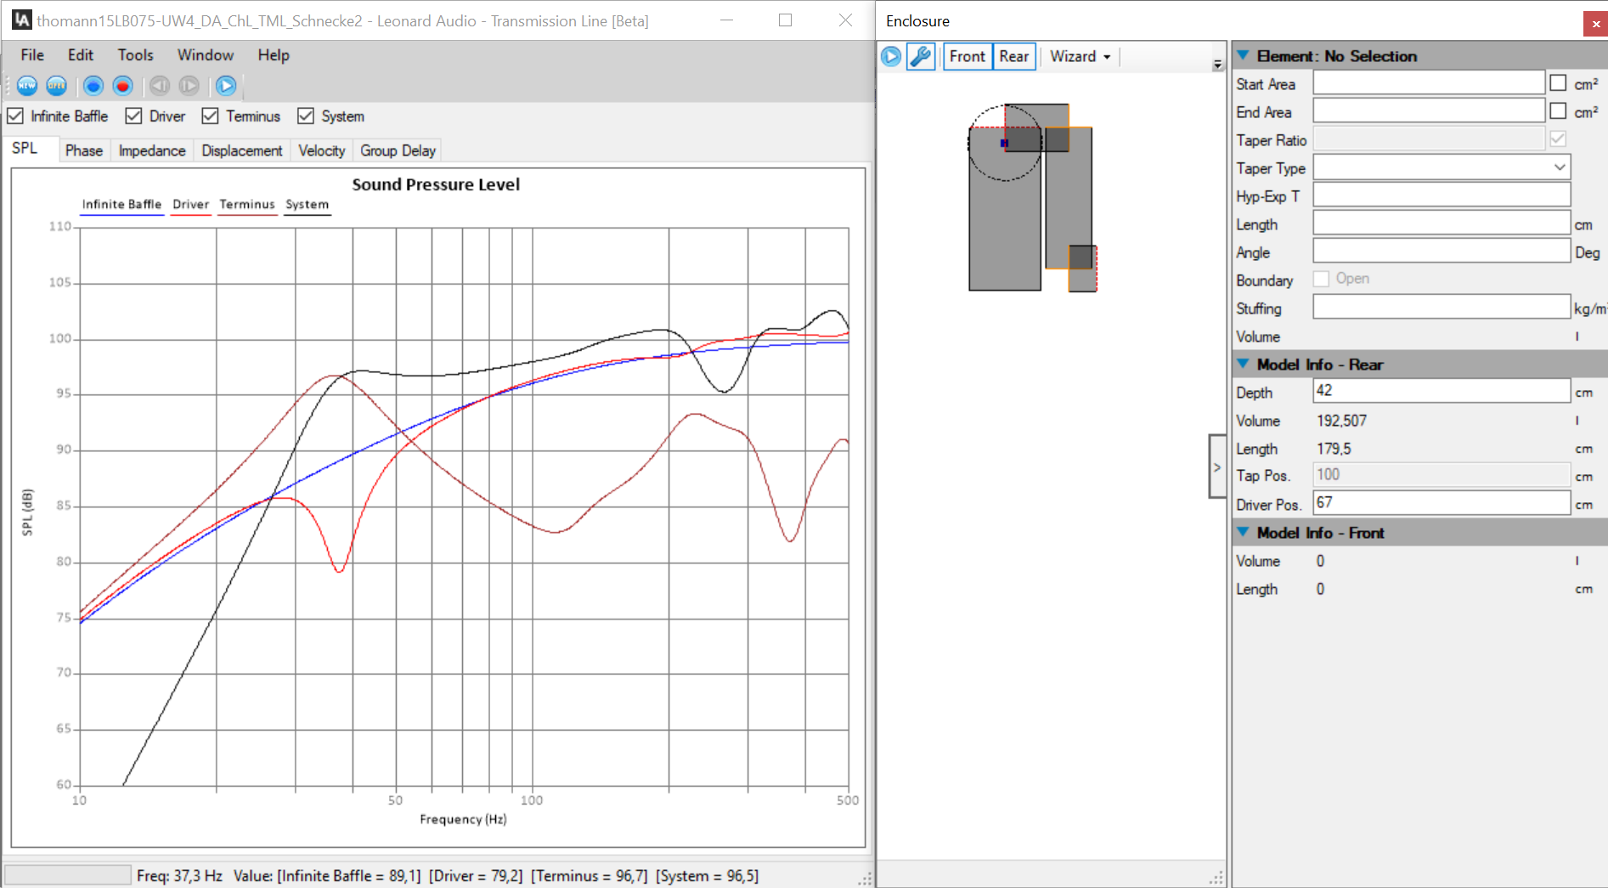Screen dimensions: 1608x888
Task: Toggle the wrench tool in Enclosure toolbar
Action: pos(920,57)
